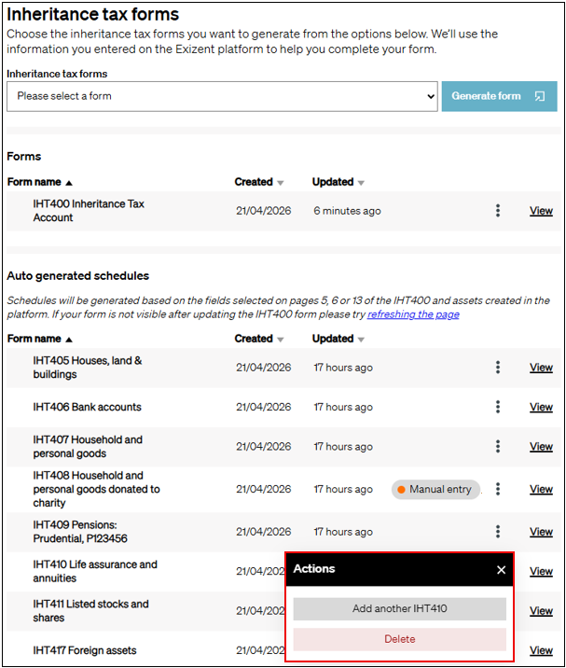Viewport: 566px width, 668px height.
Task: Open three-dot menu for IHT400 Inheritance Tax Account
Action: pyautogui.click(x=498, y=211)
